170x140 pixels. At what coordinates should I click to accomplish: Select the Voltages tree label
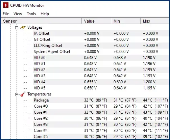[35, 27]
